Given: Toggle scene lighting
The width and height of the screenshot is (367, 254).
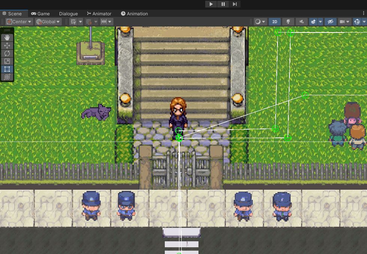Looking at the screenshot, I should [288, 22].
